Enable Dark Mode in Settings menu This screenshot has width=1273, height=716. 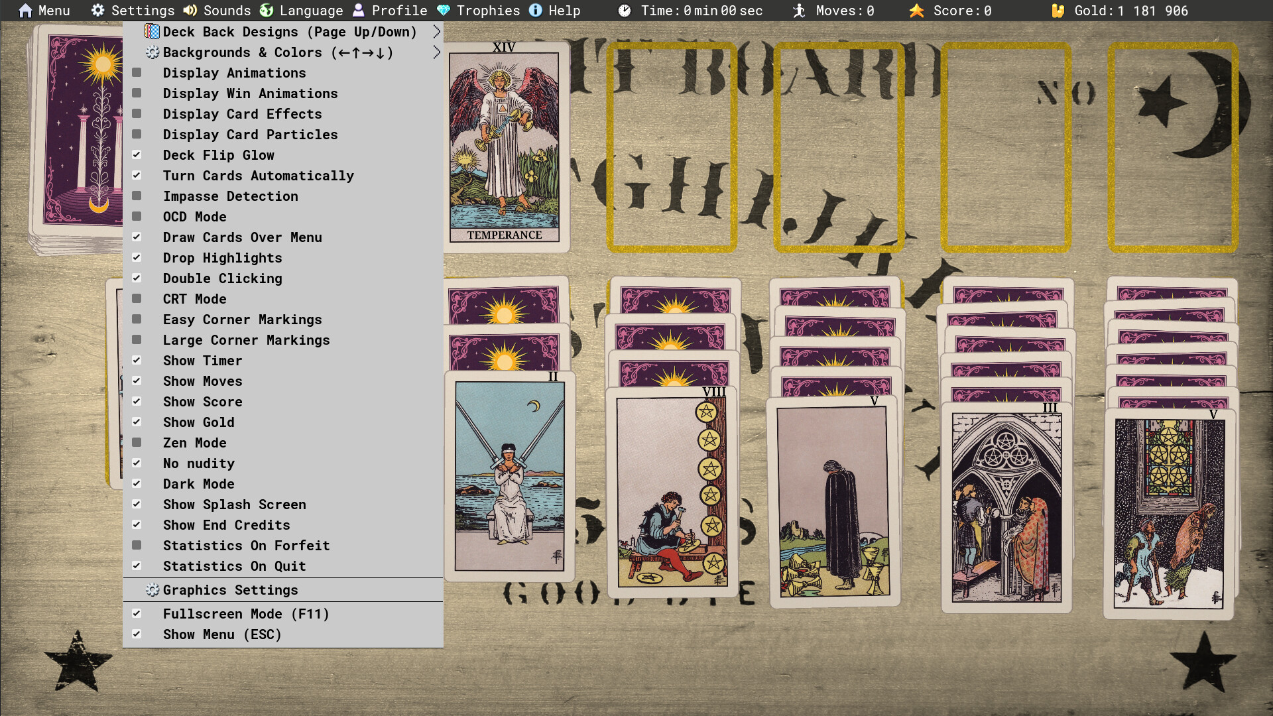198,484
